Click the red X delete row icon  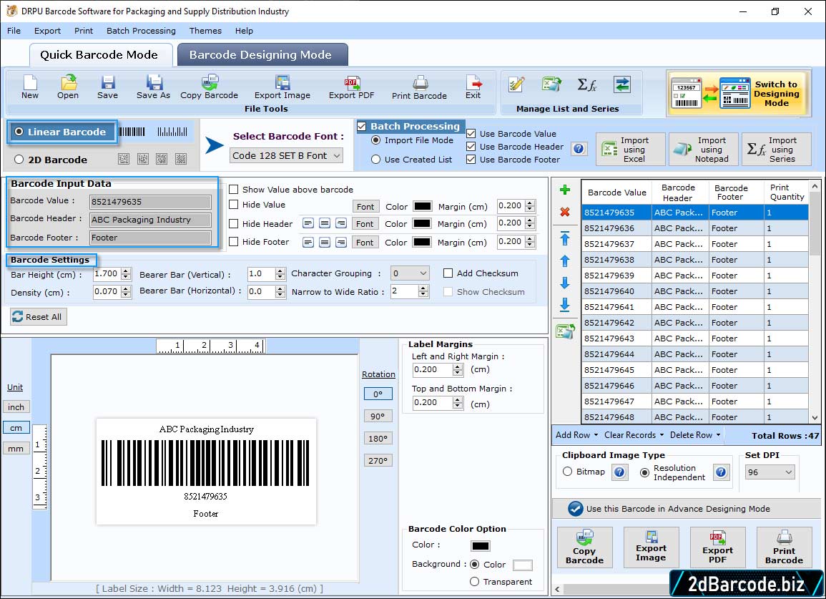[565, 212]
